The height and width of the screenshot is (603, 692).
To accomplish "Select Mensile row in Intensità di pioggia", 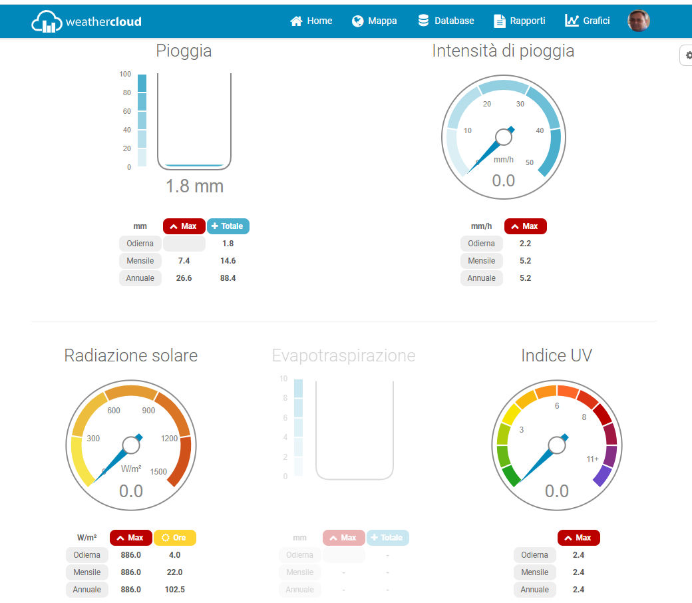I will (x=481, y=261).
